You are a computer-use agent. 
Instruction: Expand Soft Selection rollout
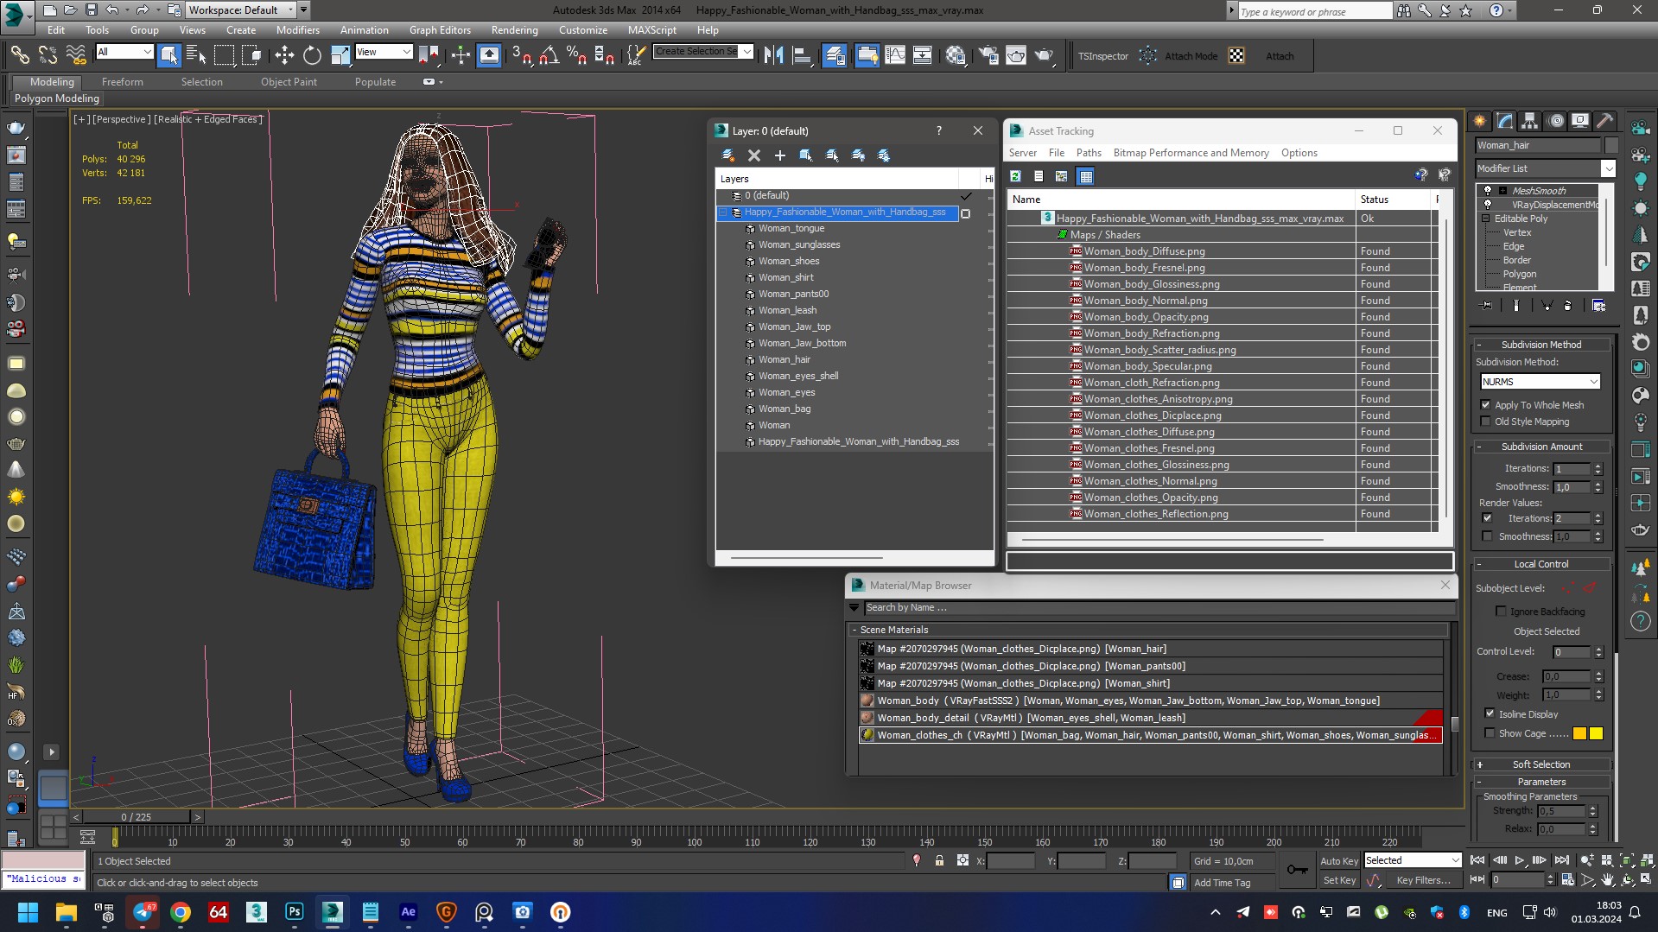[x=1541, y=764]
